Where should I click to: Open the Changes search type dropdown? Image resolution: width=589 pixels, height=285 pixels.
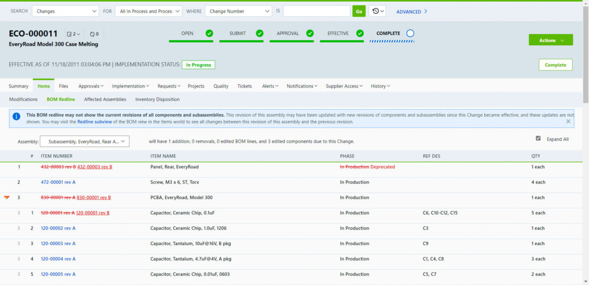pos(65,11)
